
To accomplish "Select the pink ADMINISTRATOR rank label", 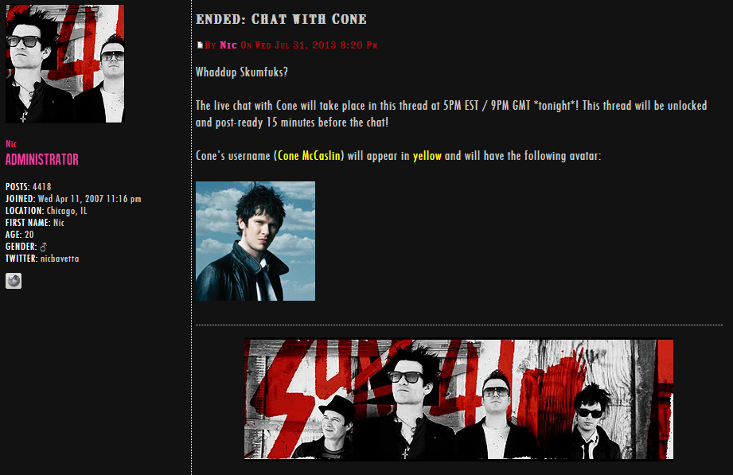I will [42, 159].
